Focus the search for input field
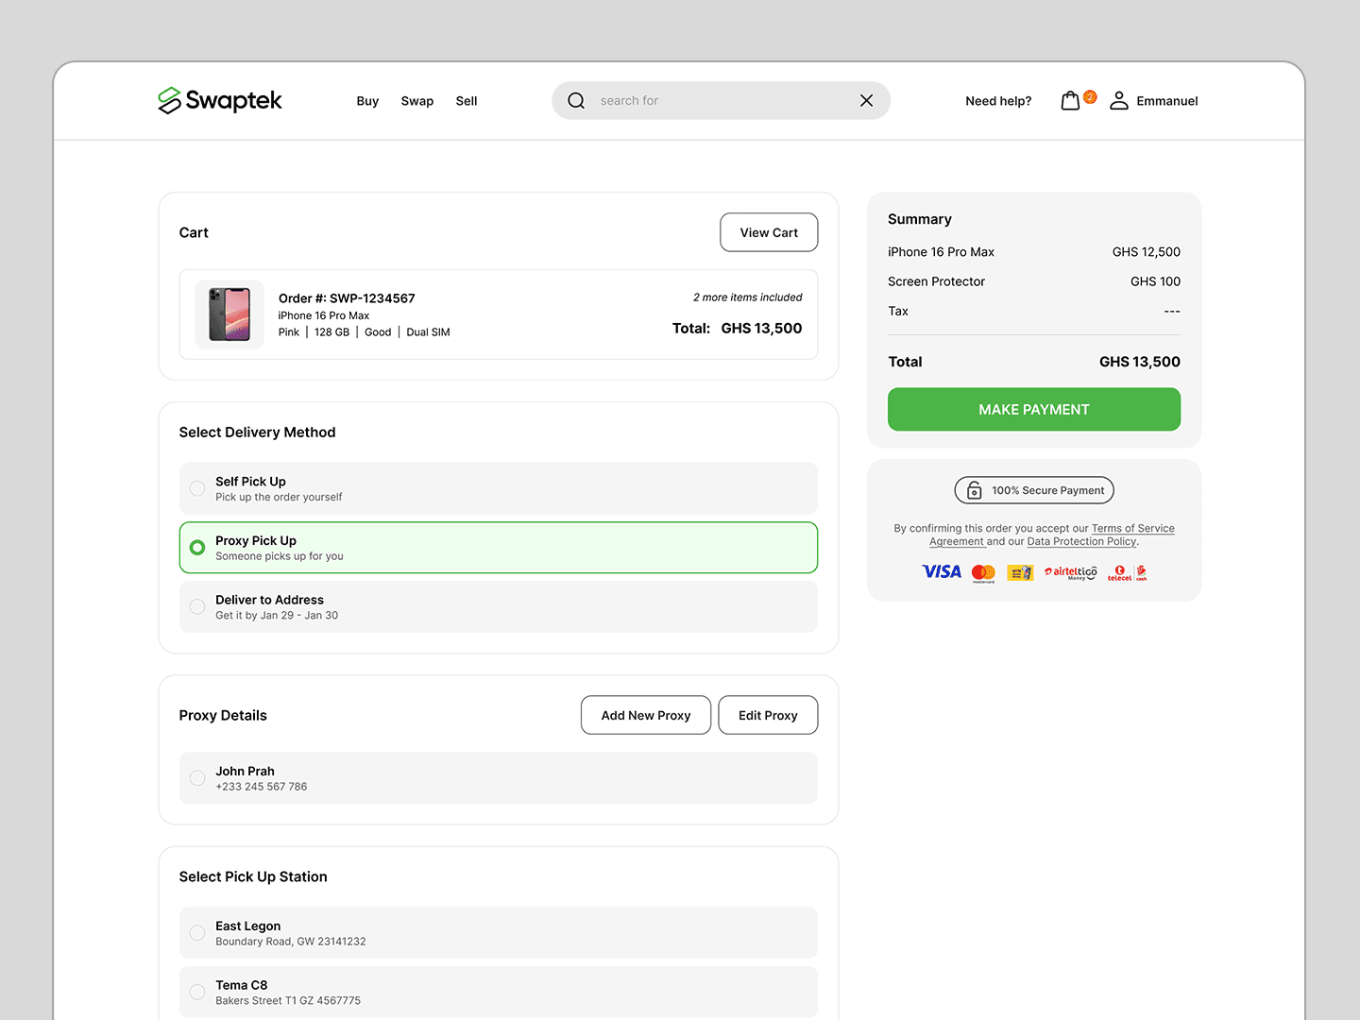 coord(722,101)
